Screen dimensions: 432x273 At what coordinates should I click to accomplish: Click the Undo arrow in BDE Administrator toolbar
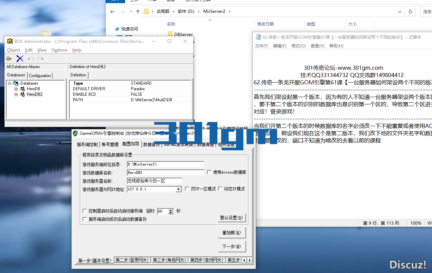tap(31, 59)
